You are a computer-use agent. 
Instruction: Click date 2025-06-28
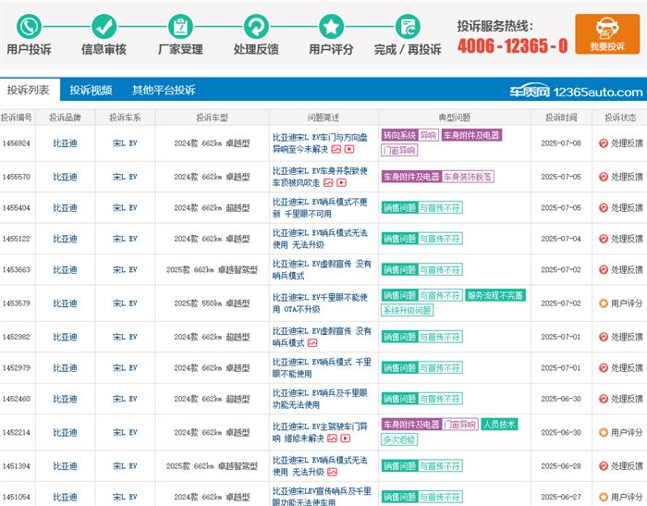(x=561, y=466)
